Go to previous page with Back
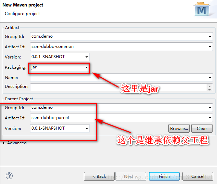This screenshot has height=184, width=217. coord(99,176)
